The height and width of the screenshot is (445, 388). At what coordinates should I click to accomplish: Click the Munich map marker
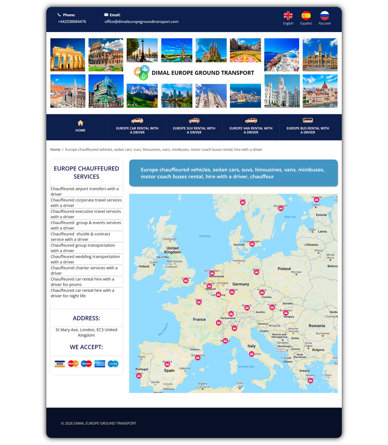pyautogui.click(x=247, y=308)
